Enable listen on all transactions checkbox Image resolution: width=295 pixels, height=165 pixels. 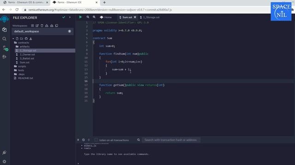point(96,140)
